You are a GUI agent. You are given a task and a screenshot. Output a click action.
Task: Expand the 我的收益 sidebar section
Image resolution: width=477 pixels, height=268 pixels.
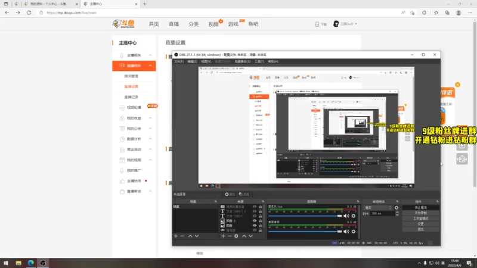click(150, 118)
